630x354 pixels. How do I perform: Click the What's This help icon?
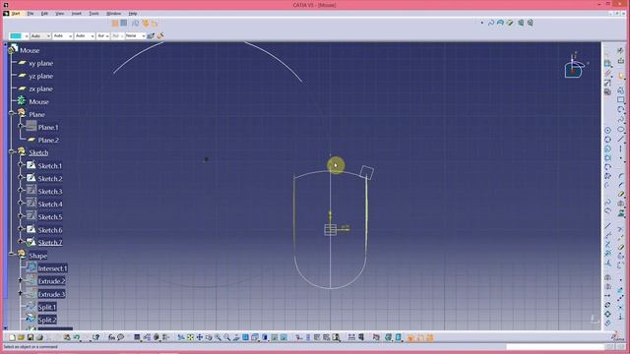96,337
